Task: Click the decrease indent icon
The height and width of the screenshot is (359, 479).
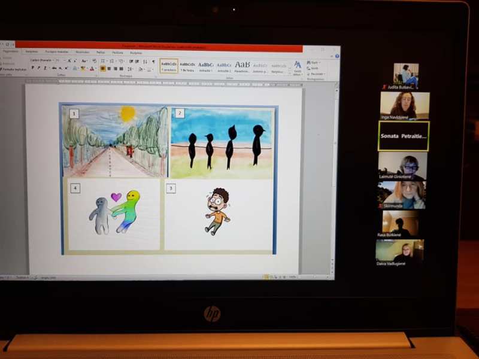Action: point(131,62)
